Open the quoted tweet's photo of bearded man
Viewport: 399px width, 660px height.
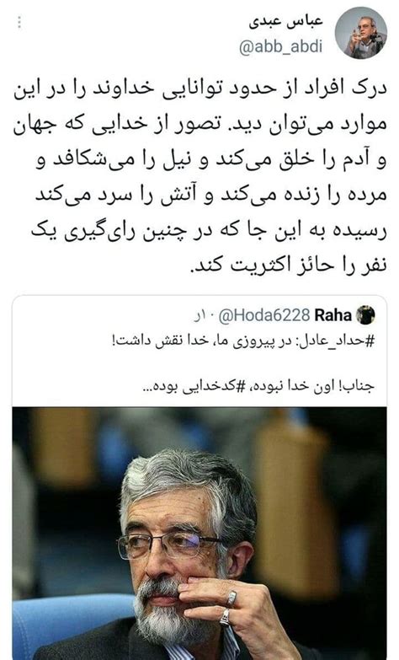pos(199,534)
